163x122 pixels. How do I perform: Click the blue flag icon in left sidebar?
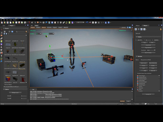coord(1,61)
